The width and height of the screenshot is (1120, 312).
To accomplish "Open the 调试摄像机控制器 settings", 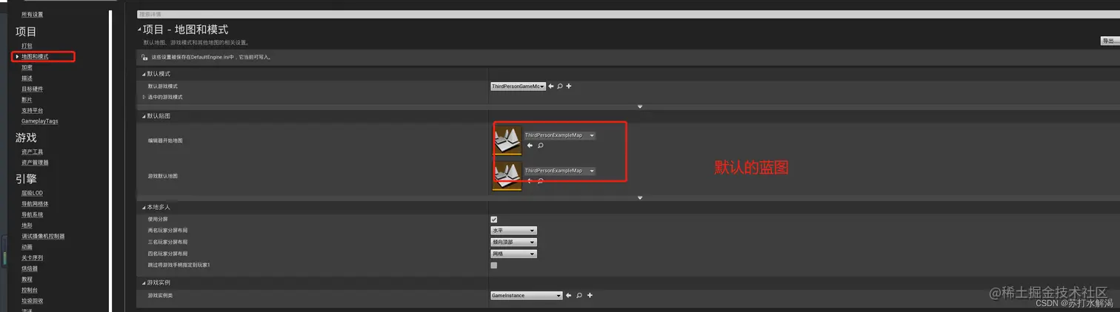I will 43,236.
